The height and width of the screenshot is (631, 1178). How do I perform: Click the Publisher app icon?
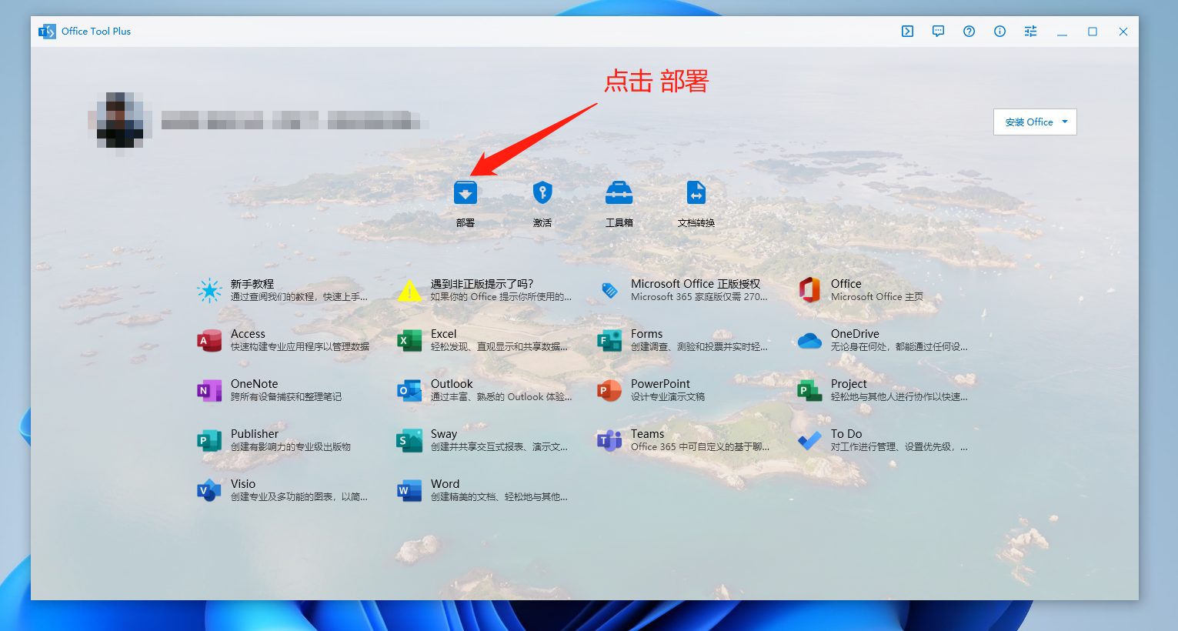point(209,441)
